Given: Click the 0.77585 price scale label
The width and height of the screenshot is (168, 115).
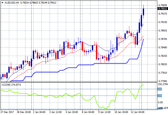Looking at the screenshot, I should point(163,81).
